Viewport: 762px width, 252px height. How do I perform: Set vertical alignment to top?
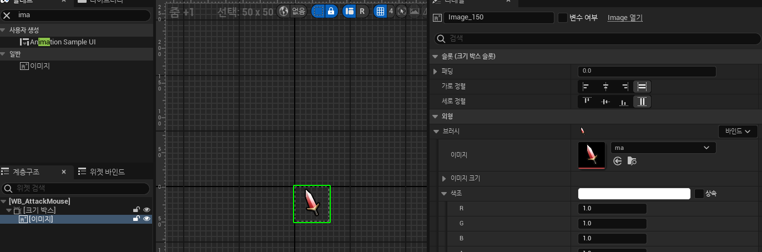(x=587, y=102)
